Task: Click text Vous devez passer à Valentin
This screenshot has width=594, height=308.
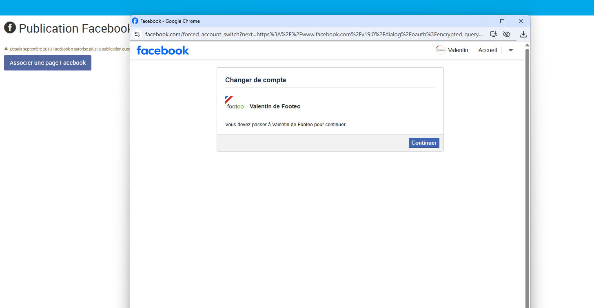Action: (286, 125)
